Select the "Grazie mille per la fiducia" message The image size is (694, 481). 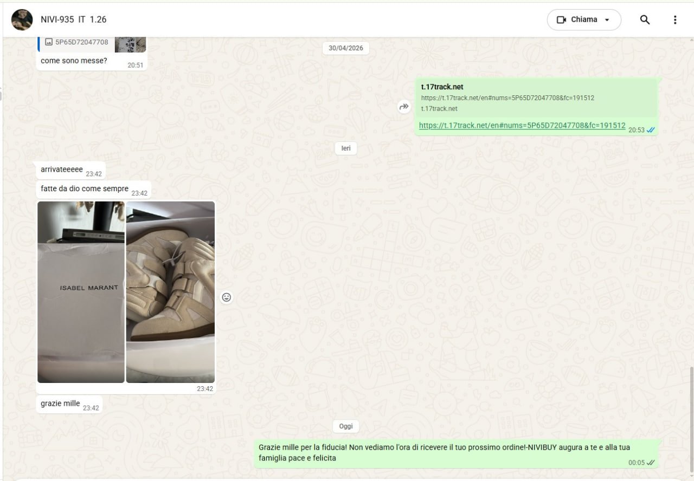(x=457, y=453)
